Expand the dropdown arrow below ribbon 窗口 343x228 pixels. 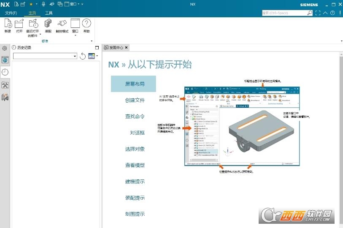coord(75,35)
